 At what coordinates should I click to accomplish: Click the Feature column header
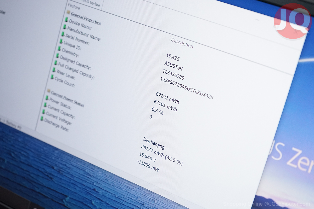tap(74, 6)
